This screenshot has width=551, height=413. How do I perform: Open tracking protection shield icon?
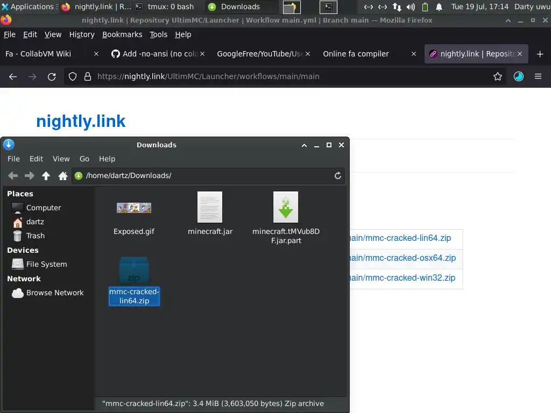[x=73, y=76]
